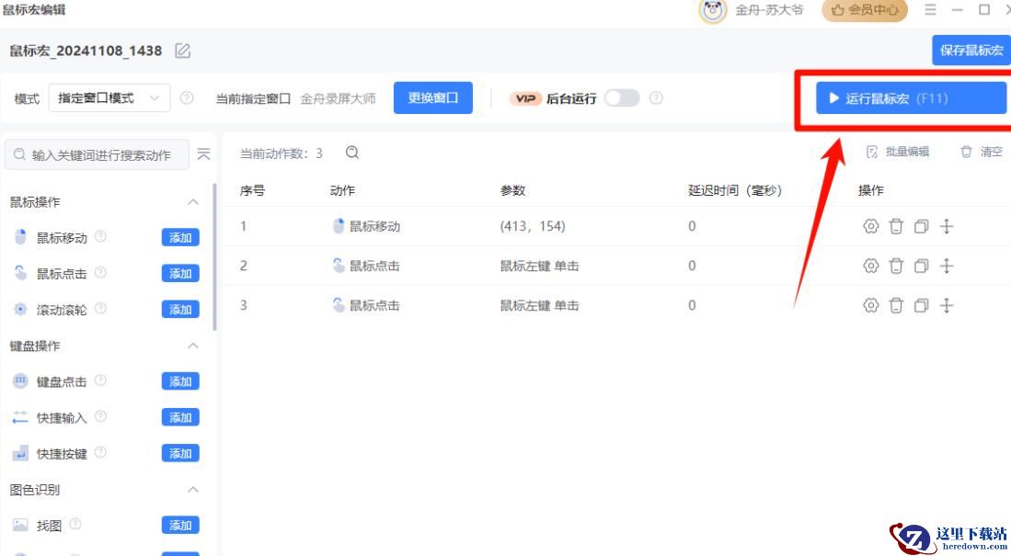
Task: Click the 运行鼠标宏 (F11) button
Action: coord(911,98)
